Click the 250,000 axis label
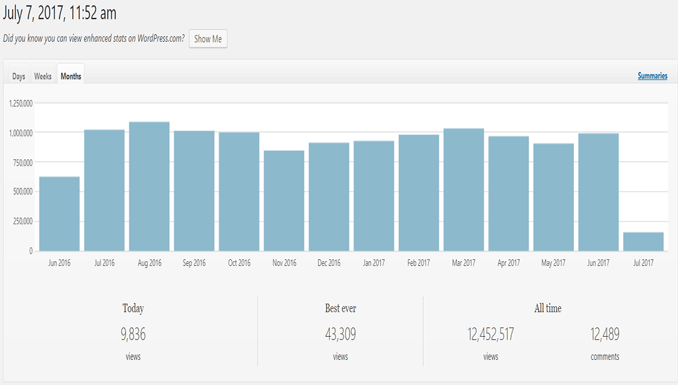This screenshot has height=385, width=678. coord(23,221)
